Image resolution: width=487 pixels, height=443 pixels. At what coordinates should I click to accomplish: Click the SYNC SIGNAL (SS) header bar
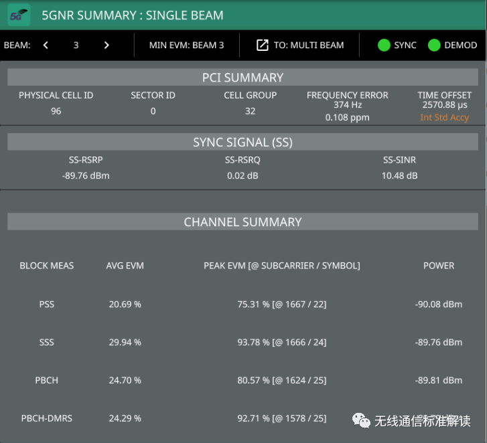[242, 142]
